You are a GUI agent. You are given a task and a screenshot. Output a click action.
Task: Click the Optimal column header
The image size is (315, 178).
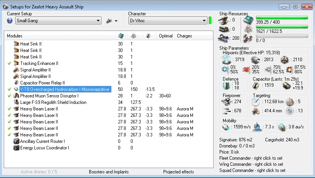pos(166,36)
